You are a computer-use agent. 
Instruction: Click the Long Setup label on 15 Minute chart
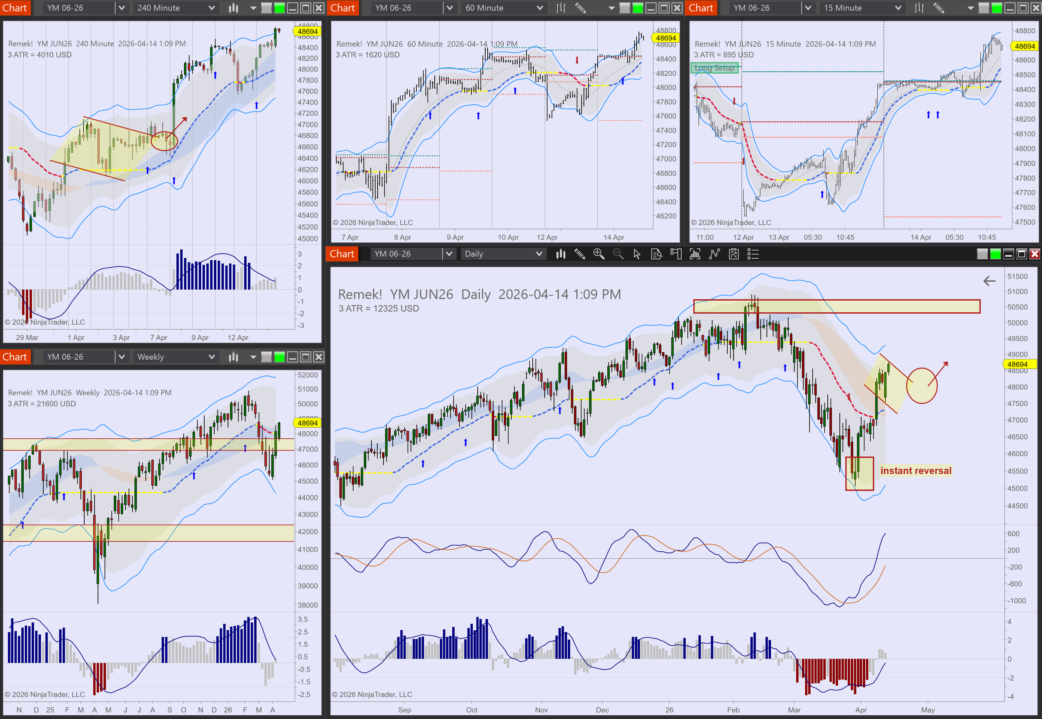tap(714, 68)
